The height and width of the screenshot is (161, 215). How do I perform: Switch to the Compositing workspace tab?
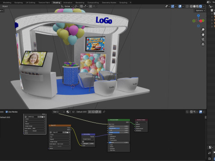tap(93, 3)
